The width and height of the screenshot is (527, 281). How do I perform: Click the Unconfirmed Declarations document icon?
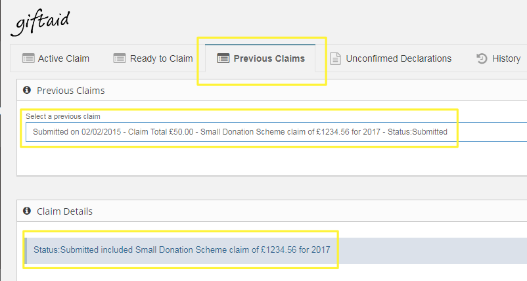pos(335,58)
